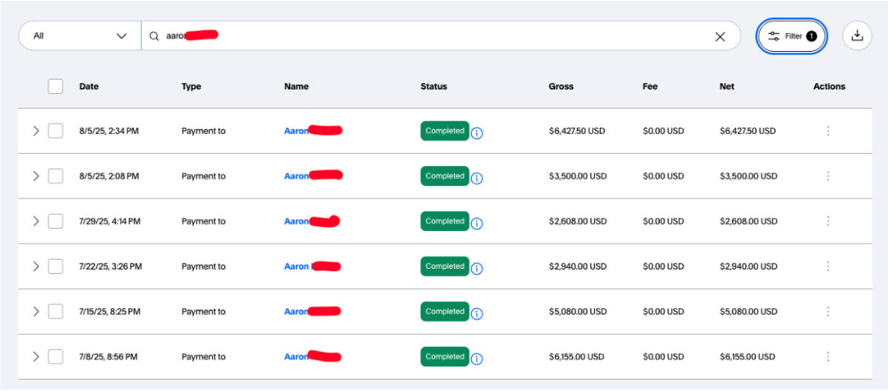
Task: Select checkbox for 7/8/25, 8:56 PM row
Action: (x=56, y=357)
